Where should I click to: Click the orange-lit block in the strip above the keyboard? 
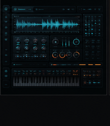[x=75, y=73]
